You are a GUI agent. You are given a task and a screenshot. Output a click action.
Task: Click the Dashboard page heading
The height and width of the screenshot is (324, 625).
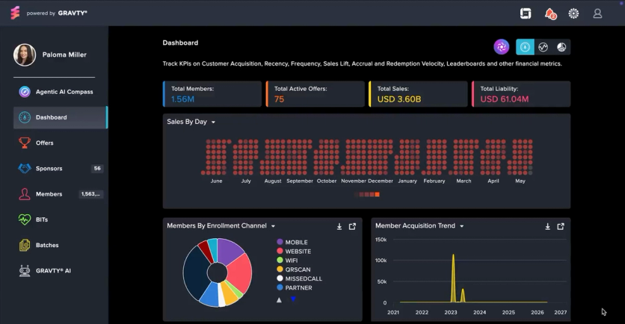180,43
